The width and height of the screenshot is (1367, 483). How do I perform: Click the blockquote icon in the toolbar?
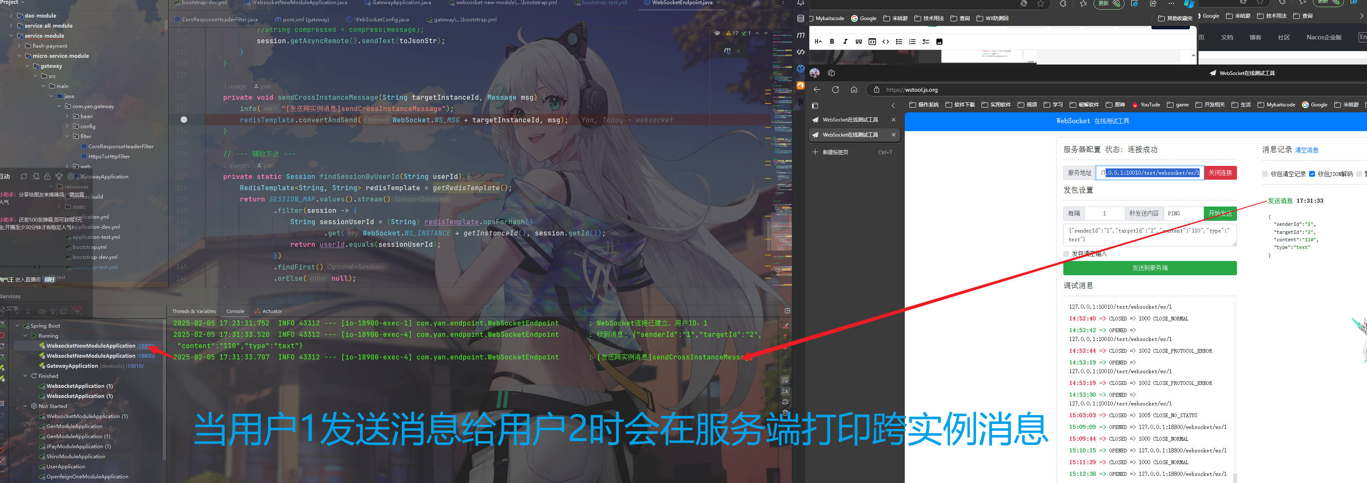(859, 41)
